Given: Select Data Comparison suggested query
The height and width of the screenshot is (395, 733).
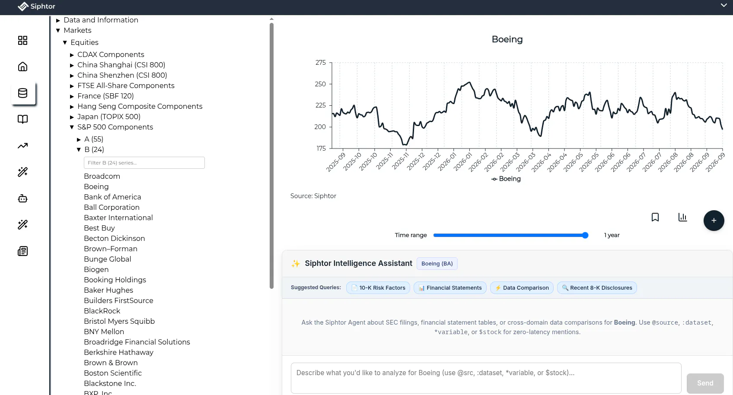Looking at the screenshot, I should click(x=522, y=288).
